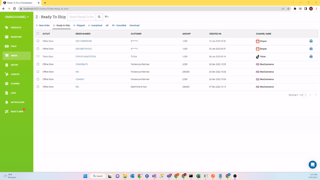This screenshot has width=320, height=180.
Task: Switch to the All orders tab
Action: [107, 26]
